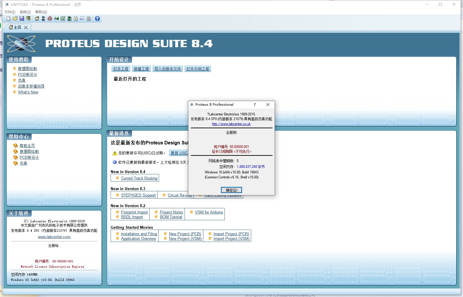Viewport: 463px width, 297px height.
Task: Open the 文件(F) menu
Action: click(10, 12)
